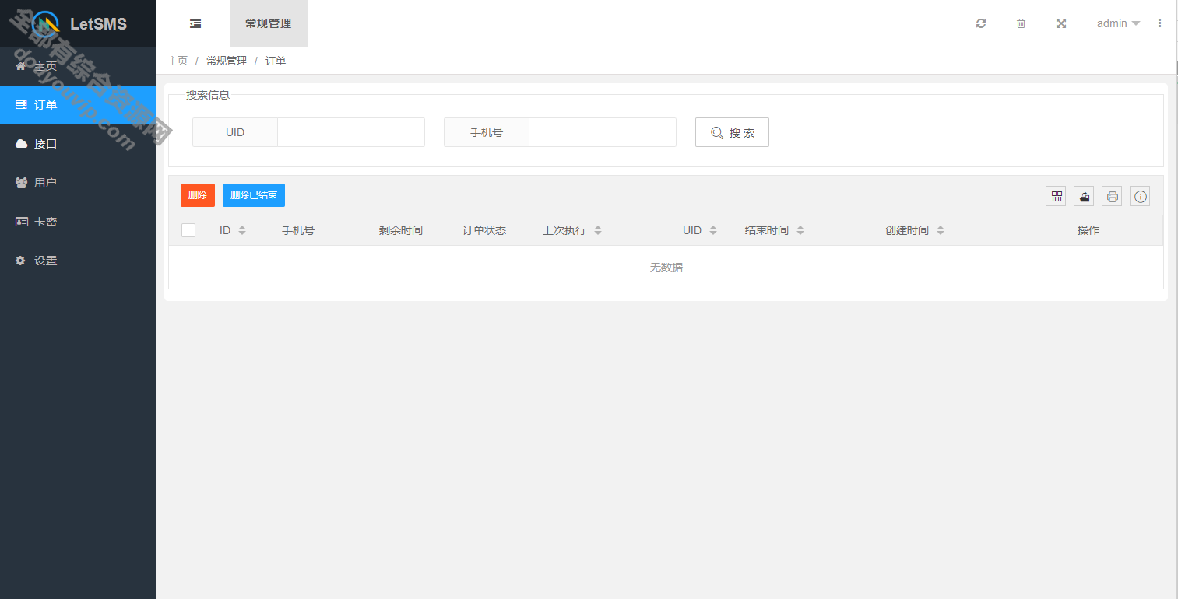Screen dimensions: 1178x599
Task: Open 设置 in the sidebar
Action: [78, 261]
